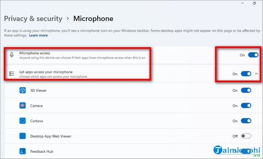This screenshot has height=159, width=263.
Task: Click the Camera app icon
Action: click(23, 106)
